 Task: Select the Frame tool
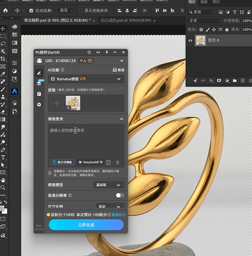pyautogui.click(x=3, y=66)
